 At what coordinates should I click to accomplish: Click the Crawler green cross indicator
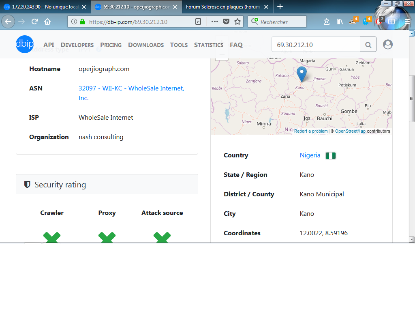52,237
